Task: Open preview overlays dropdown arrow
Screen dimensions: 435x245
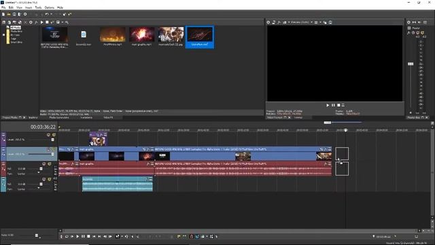Action: [x=320, y=22]
